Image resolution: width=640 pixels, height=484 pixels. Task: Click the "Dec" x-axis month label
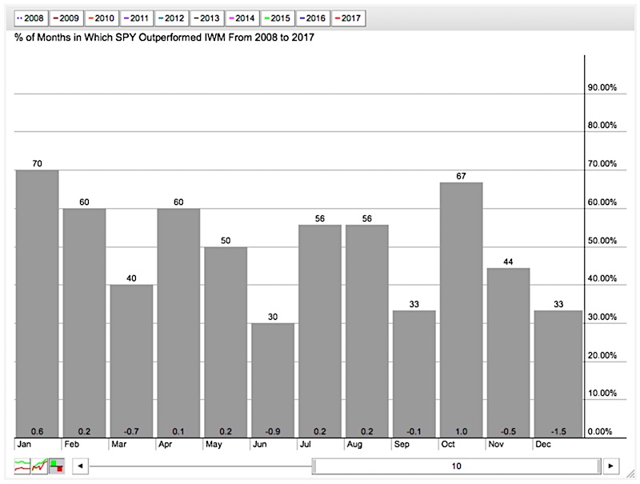click(543, 444)
